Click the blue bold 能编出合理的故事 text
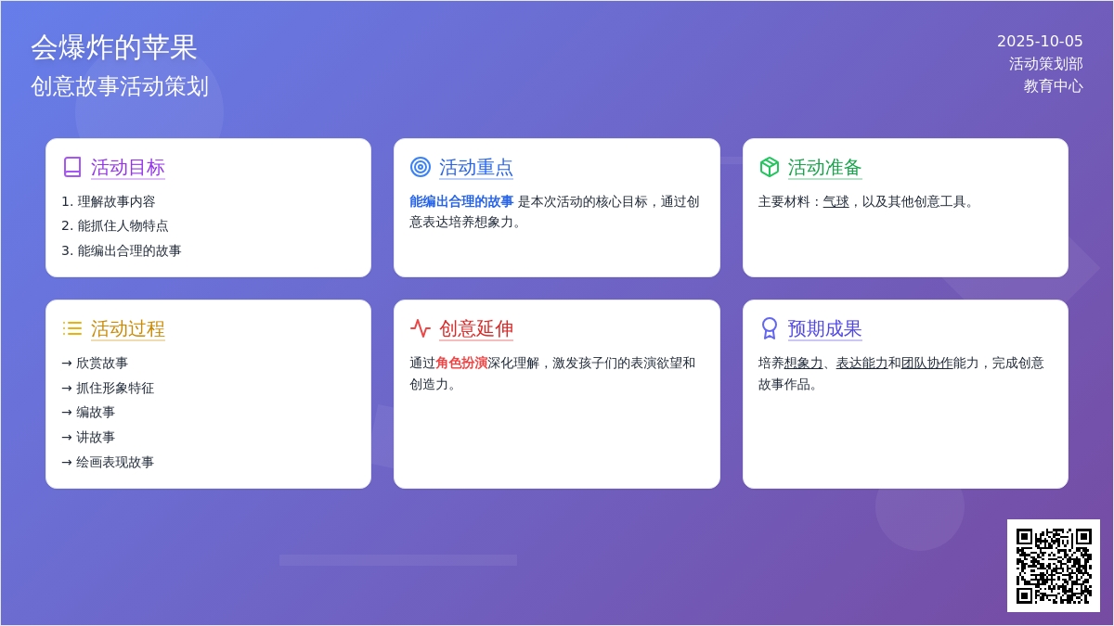 (461, 201)
